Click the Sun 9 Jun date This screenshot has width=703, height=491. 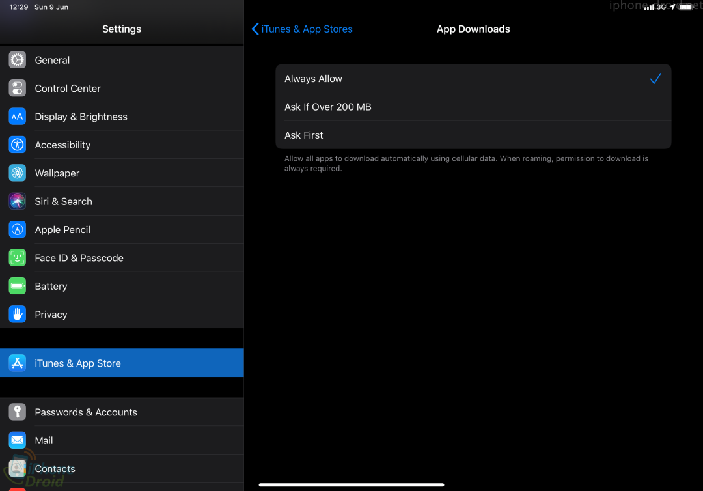pyautogui.click(x=51, y=7)
